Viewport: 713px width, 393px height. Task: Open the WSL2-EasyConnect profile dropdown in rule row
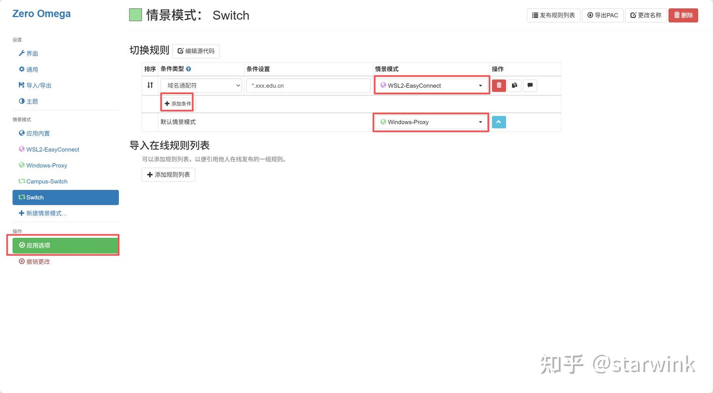point(431,85)
